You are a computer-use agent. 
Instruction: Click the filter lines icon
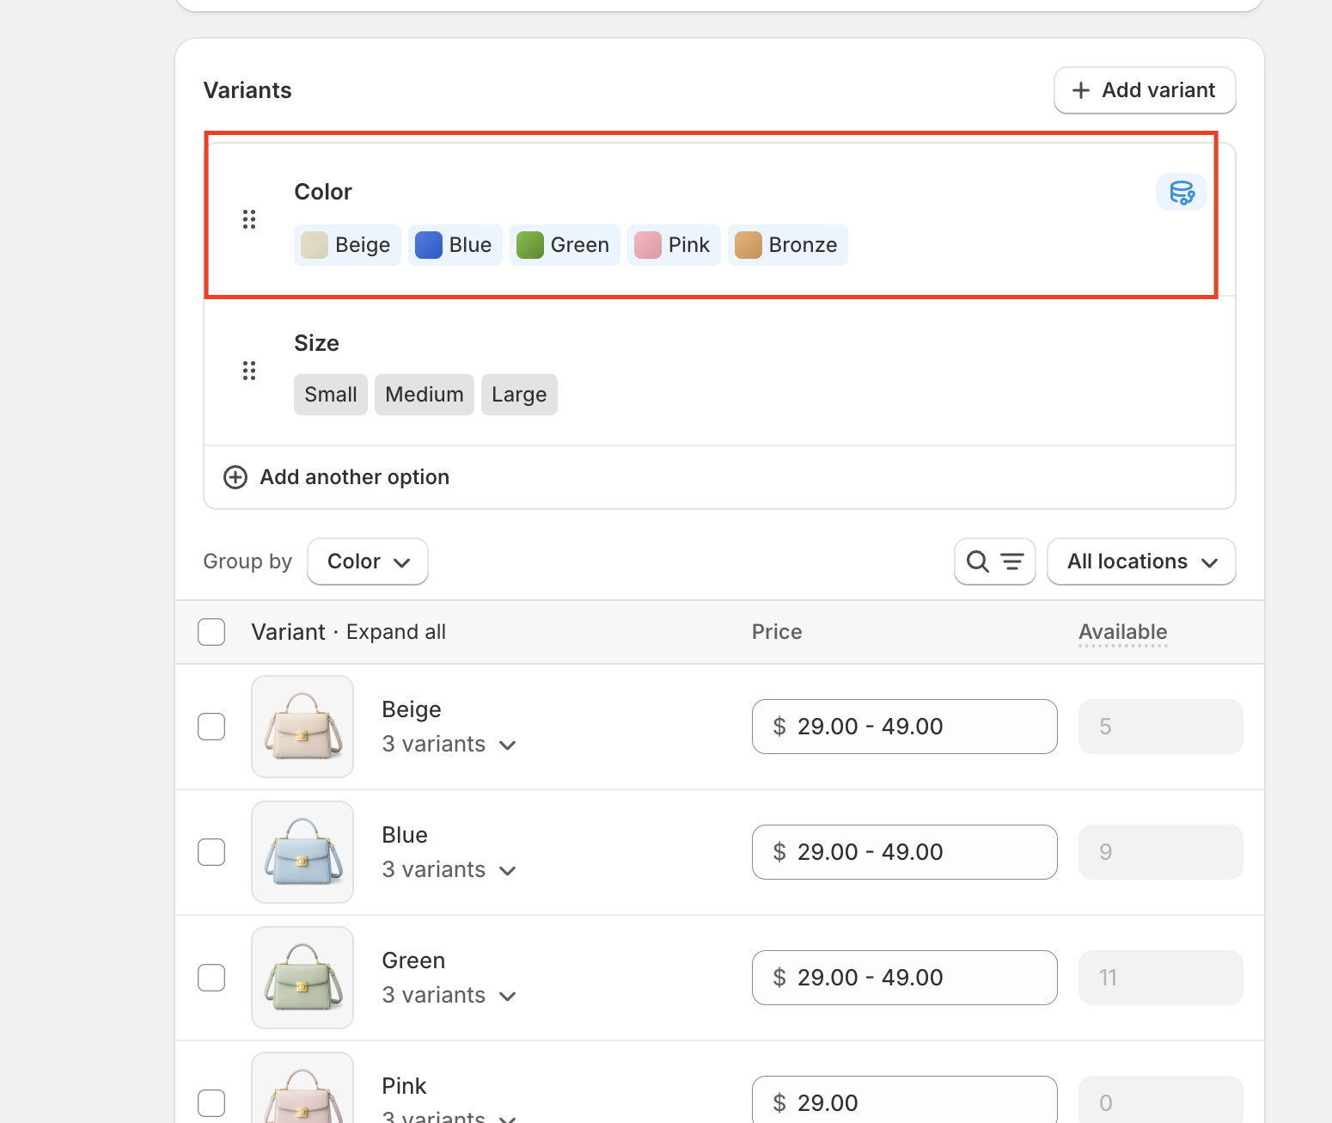tap(1012, 561)
